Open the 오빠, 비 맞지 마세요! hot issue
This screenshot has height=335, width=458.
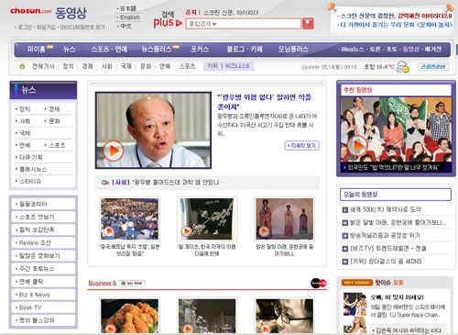point(398,297)
